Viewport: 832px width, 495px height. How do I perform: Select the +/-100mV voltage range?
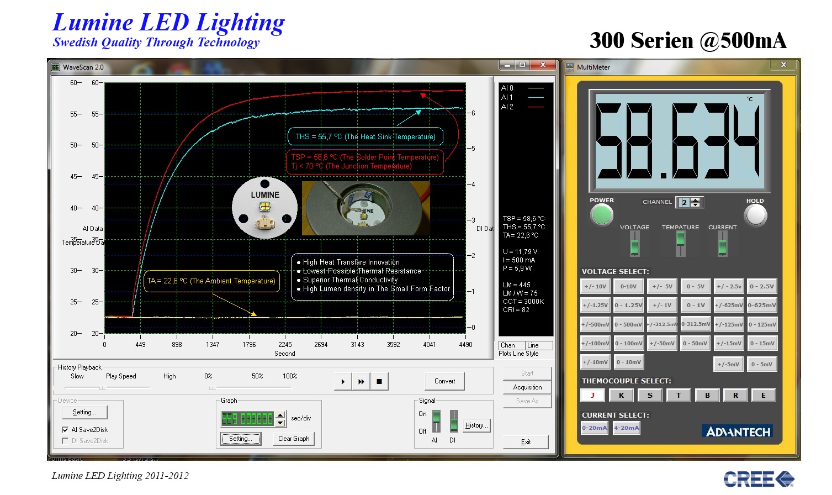596,343
